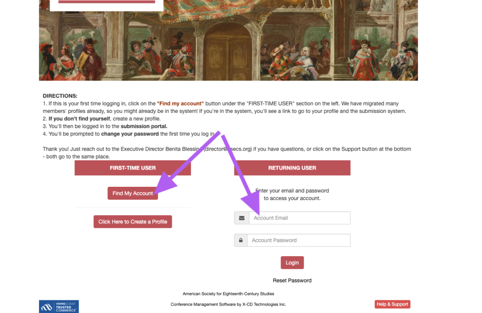Click the white card at the banner's top left
The image size is (482, 313).
107,6
